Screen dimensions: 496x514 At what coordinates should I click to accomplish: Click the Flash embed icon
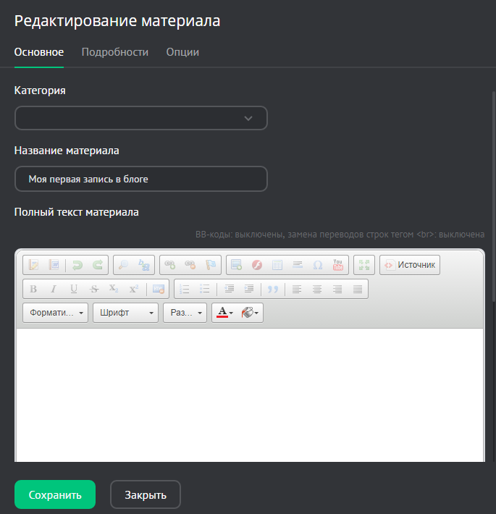tap(256, 265)
